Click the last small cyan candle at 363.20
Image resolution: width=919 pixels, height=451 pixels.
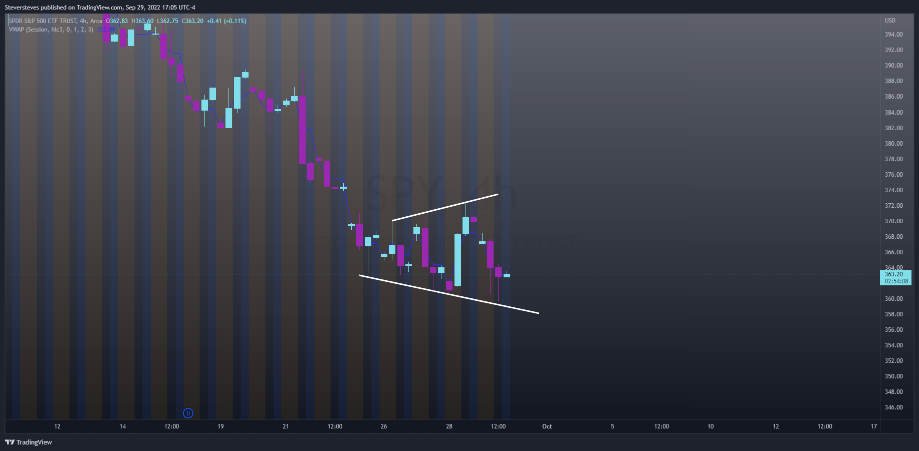507,275
